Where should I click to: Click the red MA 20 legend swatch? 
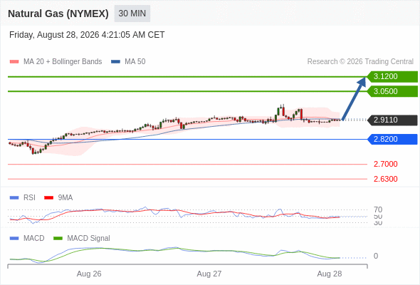(14, 62)
